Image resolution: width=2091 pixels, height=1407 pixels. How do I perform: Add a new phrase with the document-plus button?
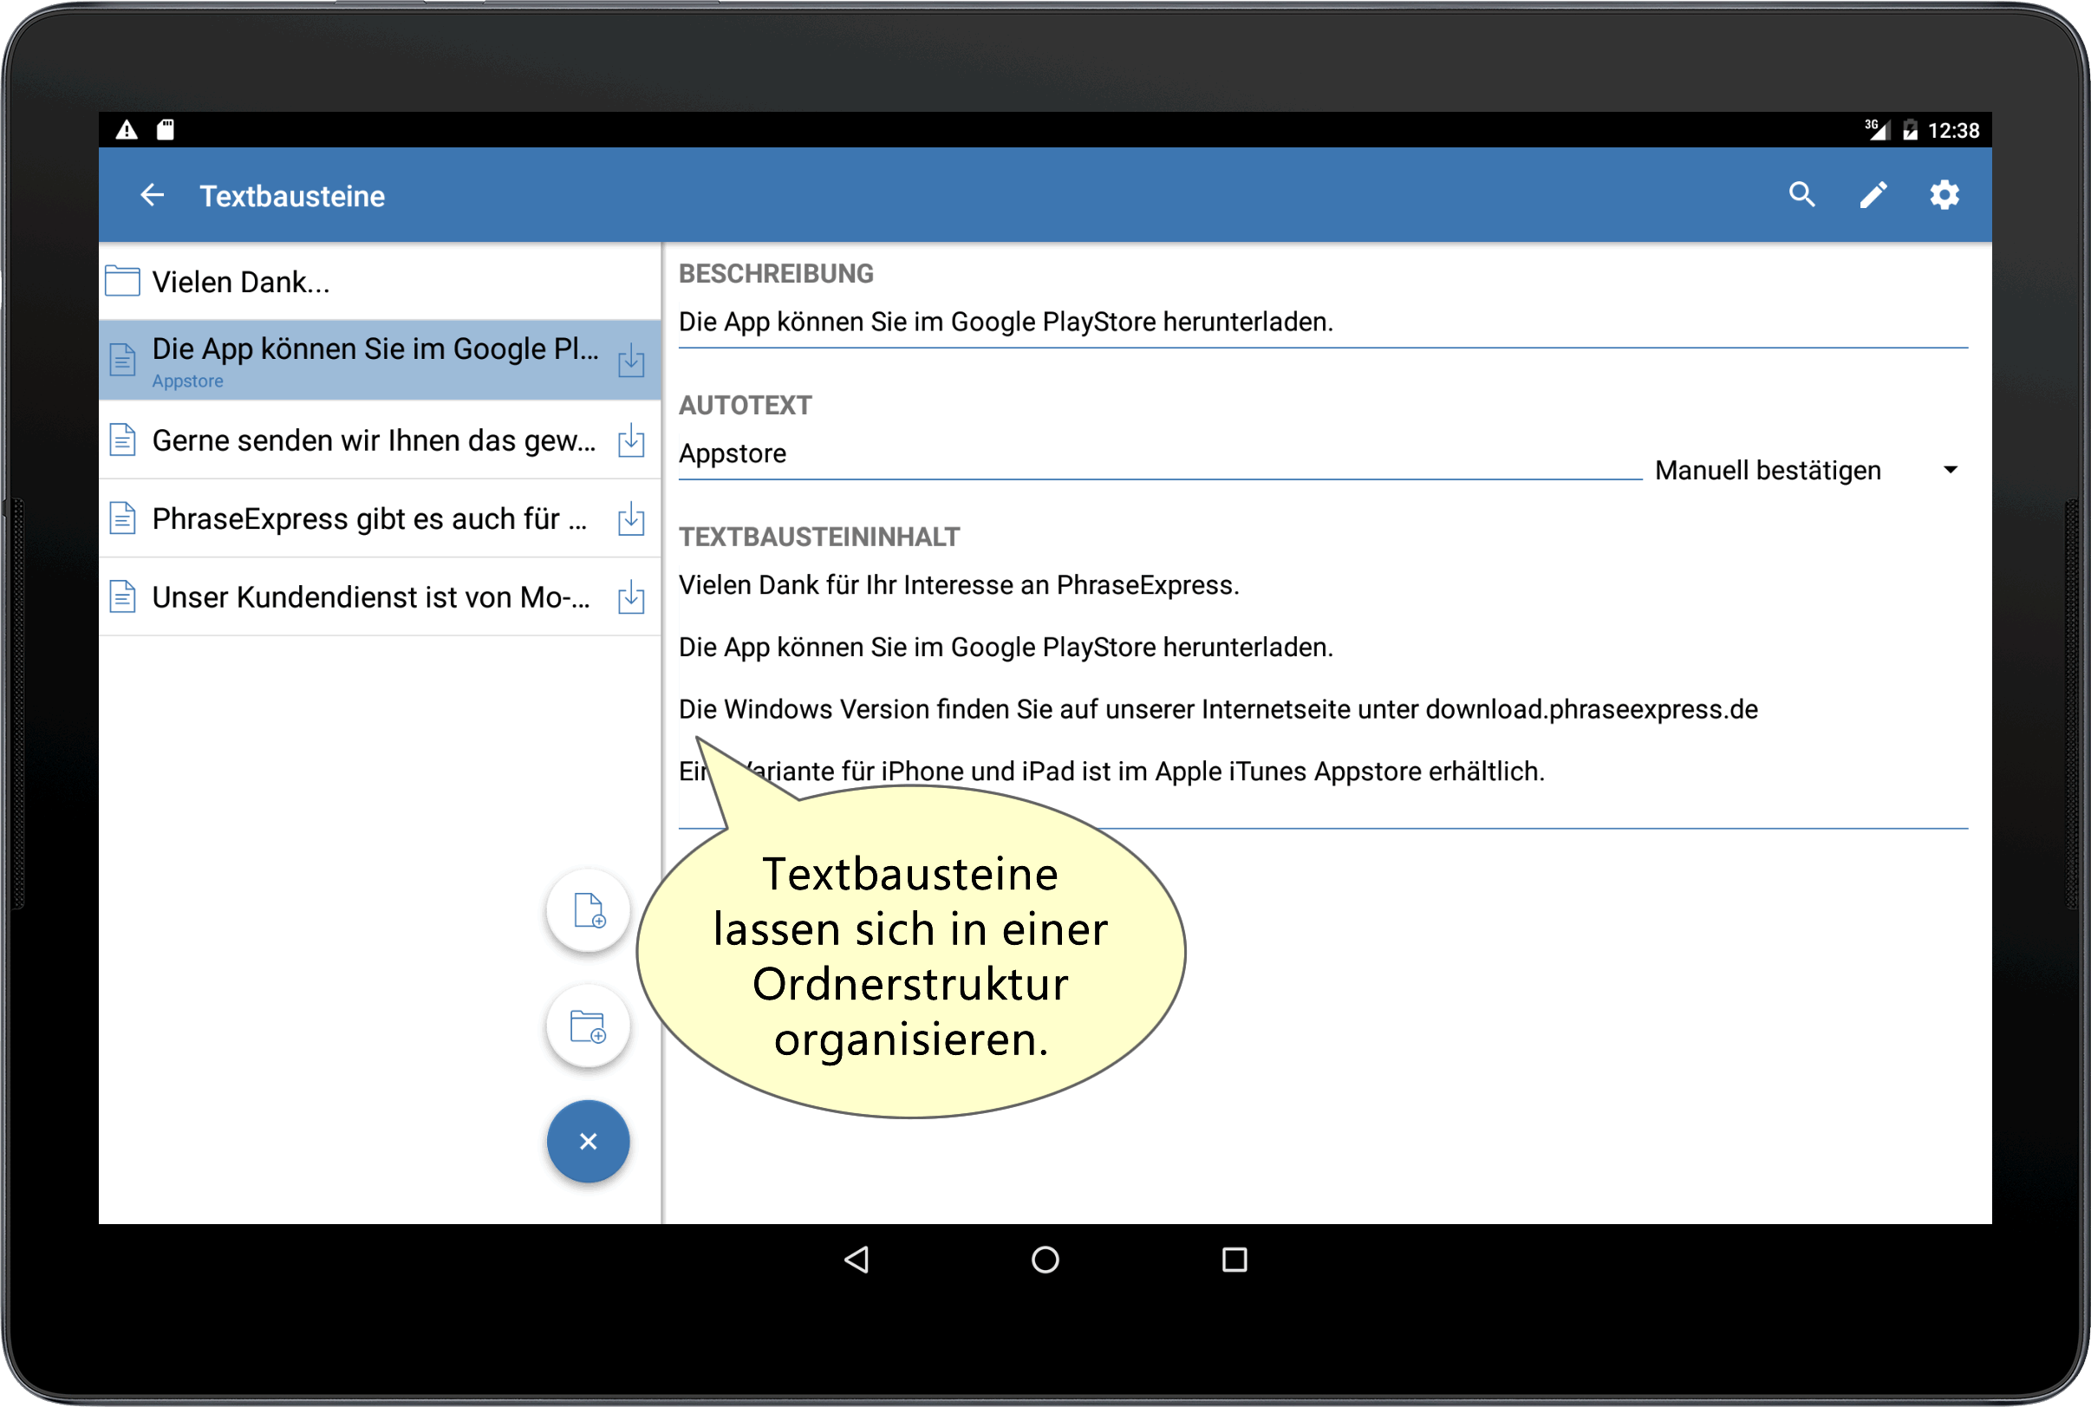click(x=589, y=910)
